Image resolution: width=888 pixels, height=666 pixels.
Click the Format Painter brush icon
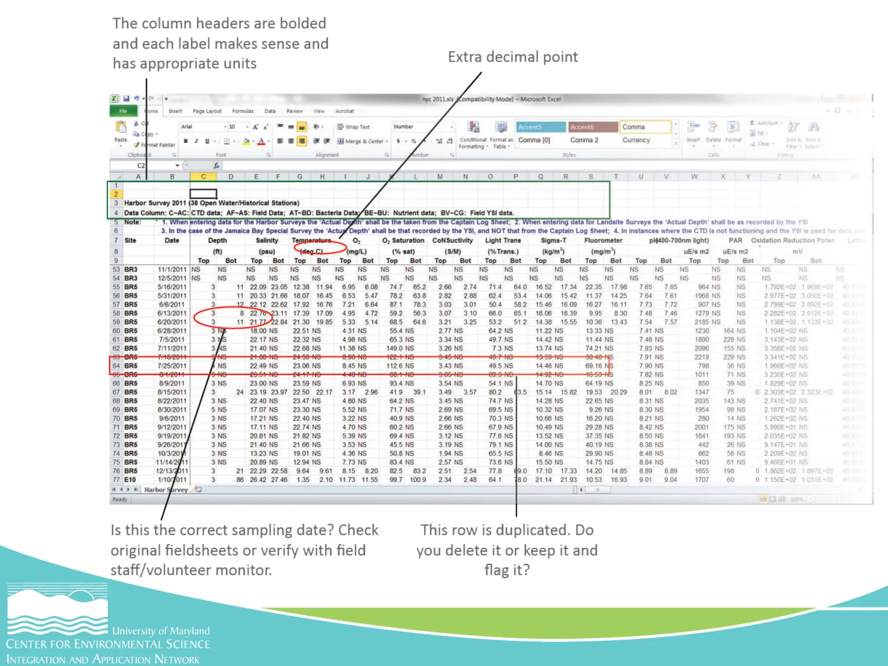coord(137,145)
